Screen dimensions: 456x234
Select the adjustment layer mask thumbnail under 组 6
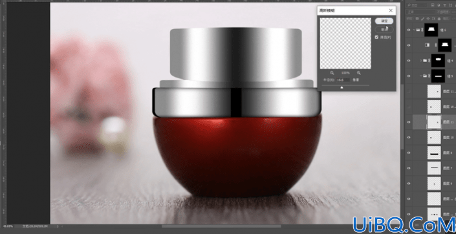coord(444,45)
